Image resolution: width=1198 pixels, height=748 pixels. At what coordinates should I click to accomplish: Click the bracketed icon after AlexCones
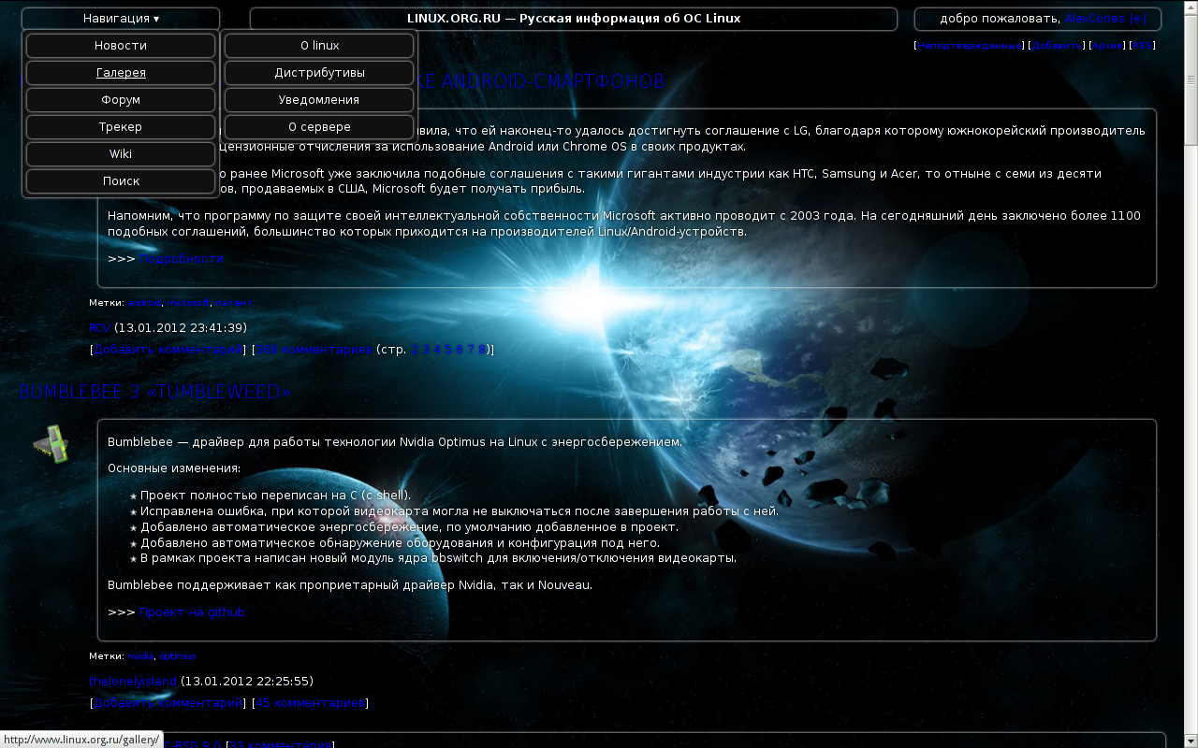coord(1137,19)
